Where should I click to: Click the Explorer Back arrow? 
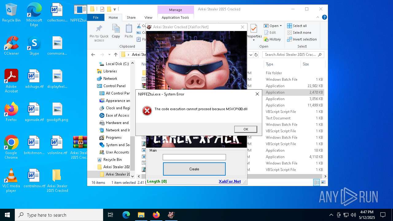point(93,55)
